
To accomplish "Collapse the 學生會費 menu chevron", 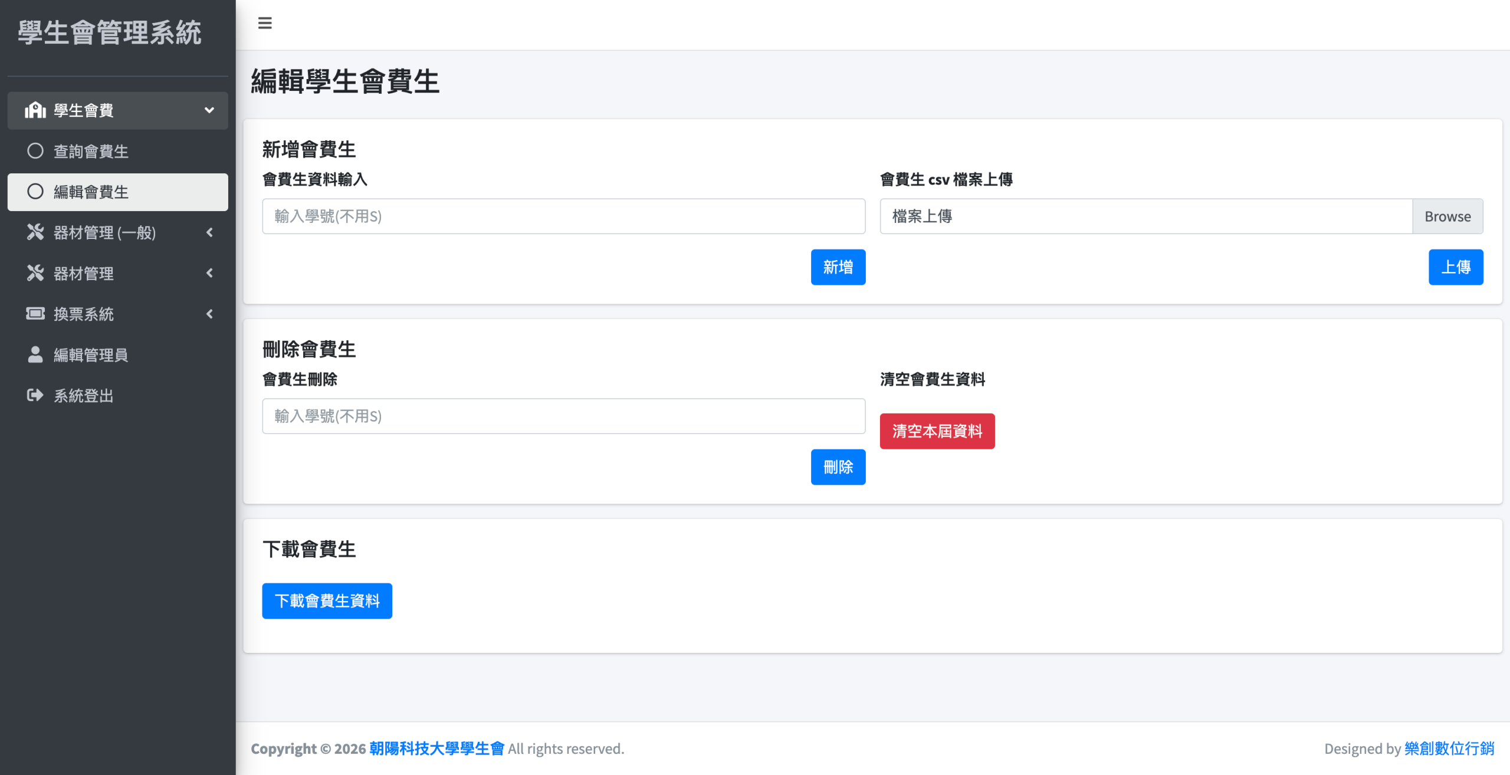I will (x=209, y=110).
